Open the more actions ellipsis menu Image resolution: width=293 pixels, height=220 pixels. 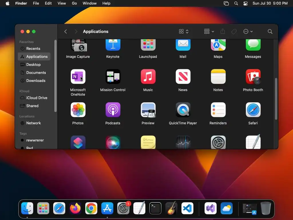coord(248,32)
